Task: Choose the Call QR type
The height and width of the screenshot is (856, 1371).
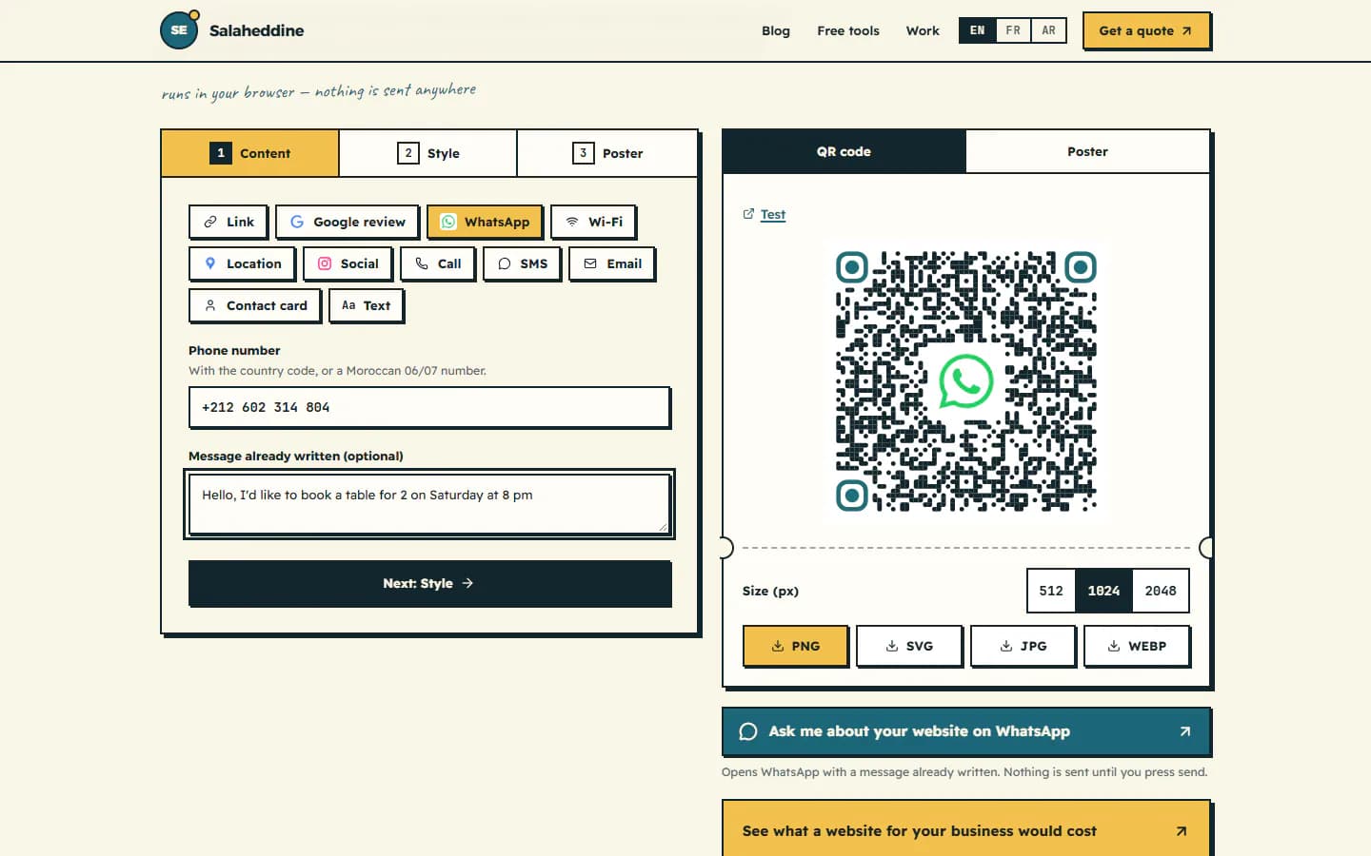Action: click(x=437, y=263)
